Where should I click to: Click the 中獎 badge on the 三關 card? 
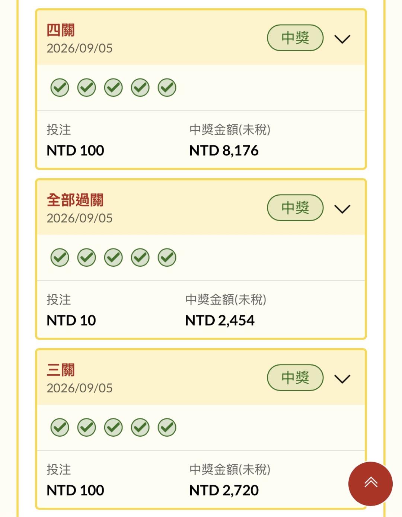(x=295, y=378)
